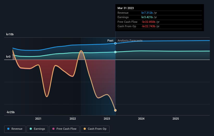This screenshot has height=136, width=214.
Task: Click the pink Free Cash Flow legend dot
Action: click(53, 129)
